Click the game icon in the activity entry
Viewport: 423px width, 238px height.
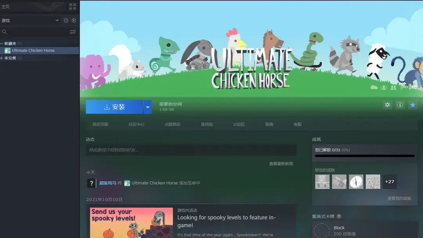pos(127,183)
